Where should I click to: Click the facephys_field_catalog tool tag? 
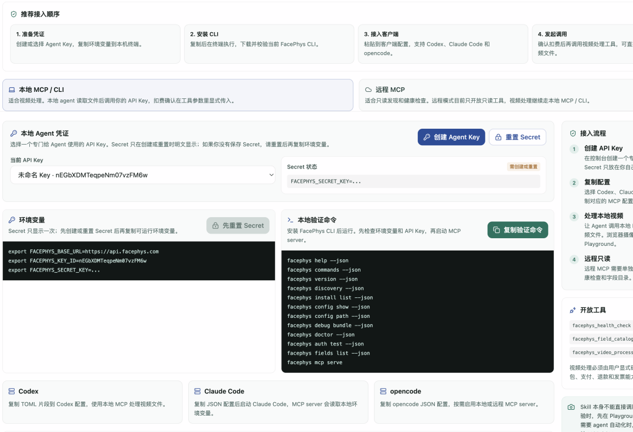point(601,339)
